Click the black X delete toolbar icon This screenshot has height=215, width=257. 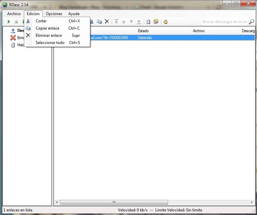tap(107, 21)
